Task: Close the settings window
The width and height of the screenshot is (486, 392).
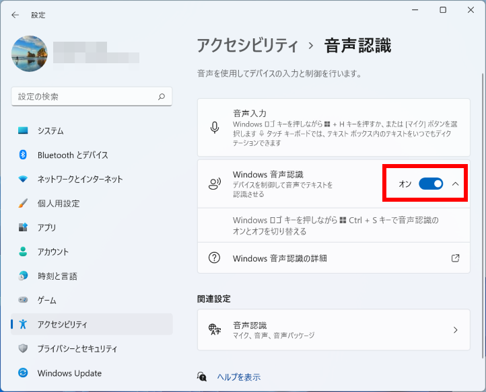Action: [471, 10]
